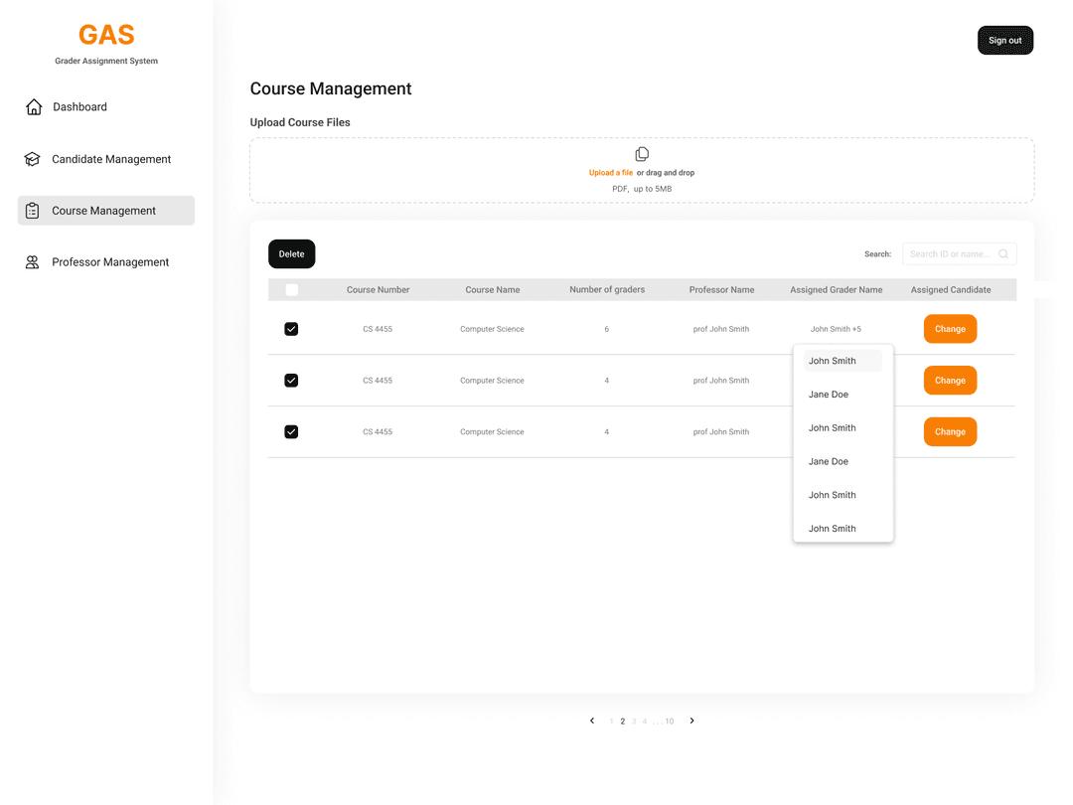
Task: Click the upload file documents icon
Action: click(x=642, y=154)
